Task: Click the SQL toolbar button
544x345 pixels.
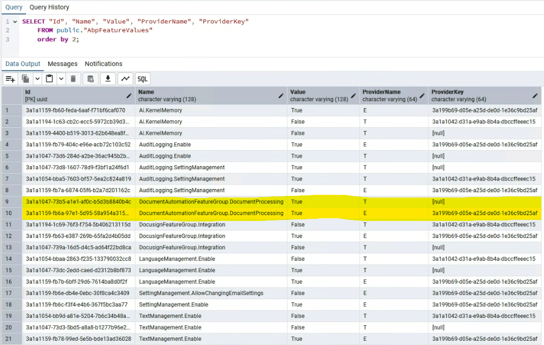Action: [x=142, y=79]
